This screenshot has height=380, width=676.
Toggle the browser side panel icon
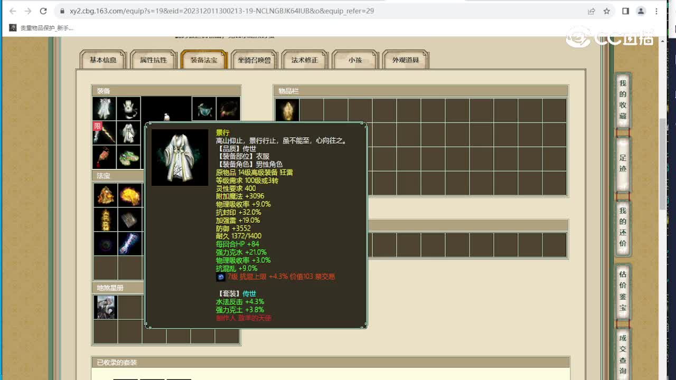click(625, 11)
